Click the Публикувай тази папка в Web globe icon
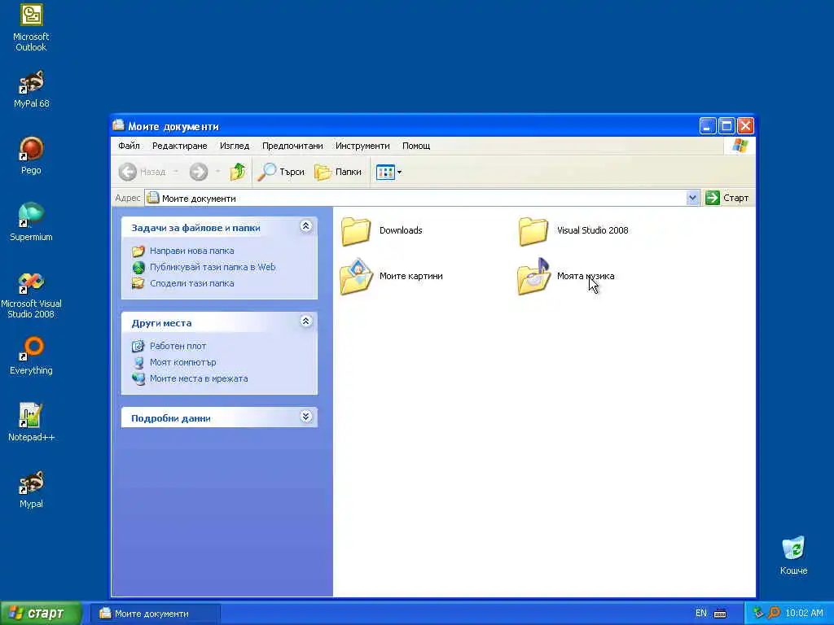Viewport: 834px width, 625px height. (138, 267)
